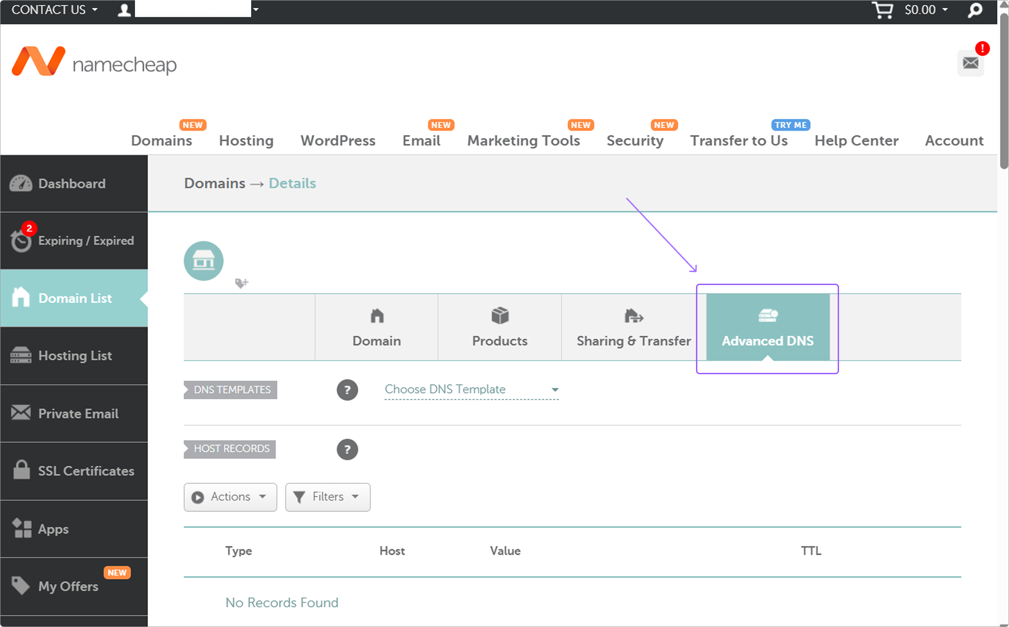The image size is (1009, 627).
Task: Switch to the Sharing & Transfer tab
Action: 634,327
